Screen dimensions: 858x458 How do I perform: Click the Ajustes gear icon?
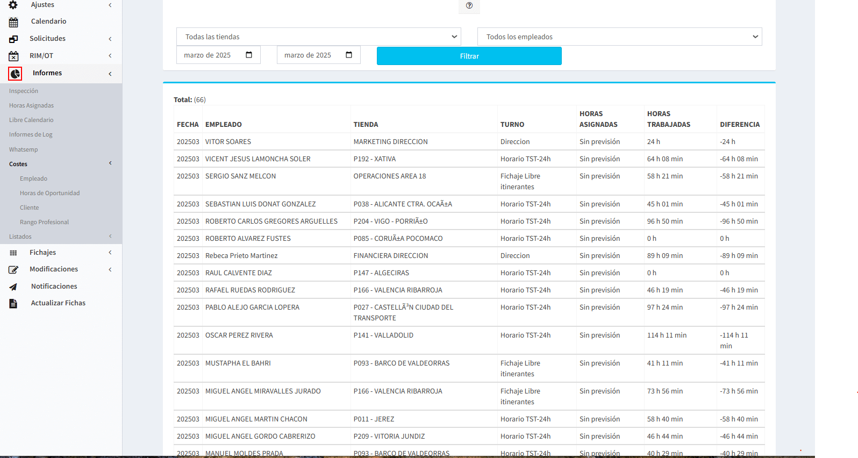coord(13,5)
